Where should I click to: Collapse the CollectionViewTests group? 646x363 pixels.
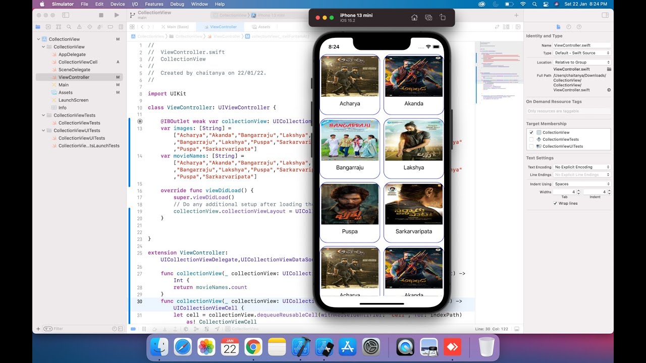coord(43,115)
